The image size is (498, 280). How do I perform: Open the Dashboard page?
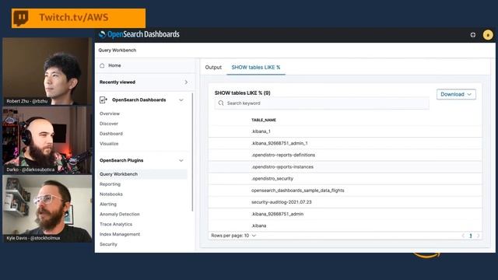tap(111, 134)
